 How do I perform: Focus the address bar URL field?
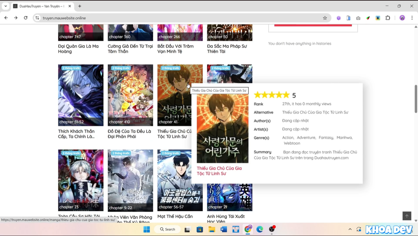[181, 18]
